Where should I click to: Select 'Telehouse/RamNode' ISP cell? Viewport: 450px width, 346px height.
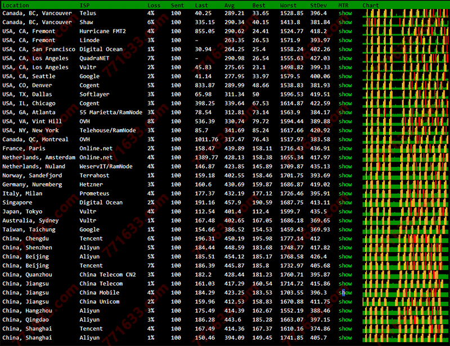(107, 130)
